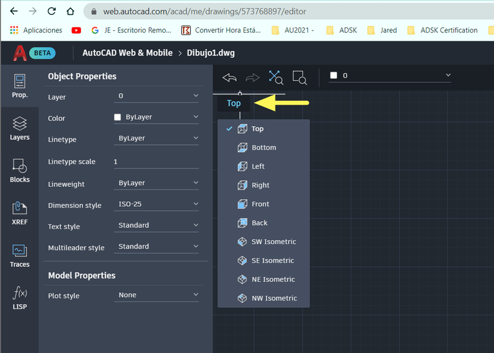Select the Bottom view
Image resolution: width=494 pixels, height=353 pixels.
tap(264, 147)
